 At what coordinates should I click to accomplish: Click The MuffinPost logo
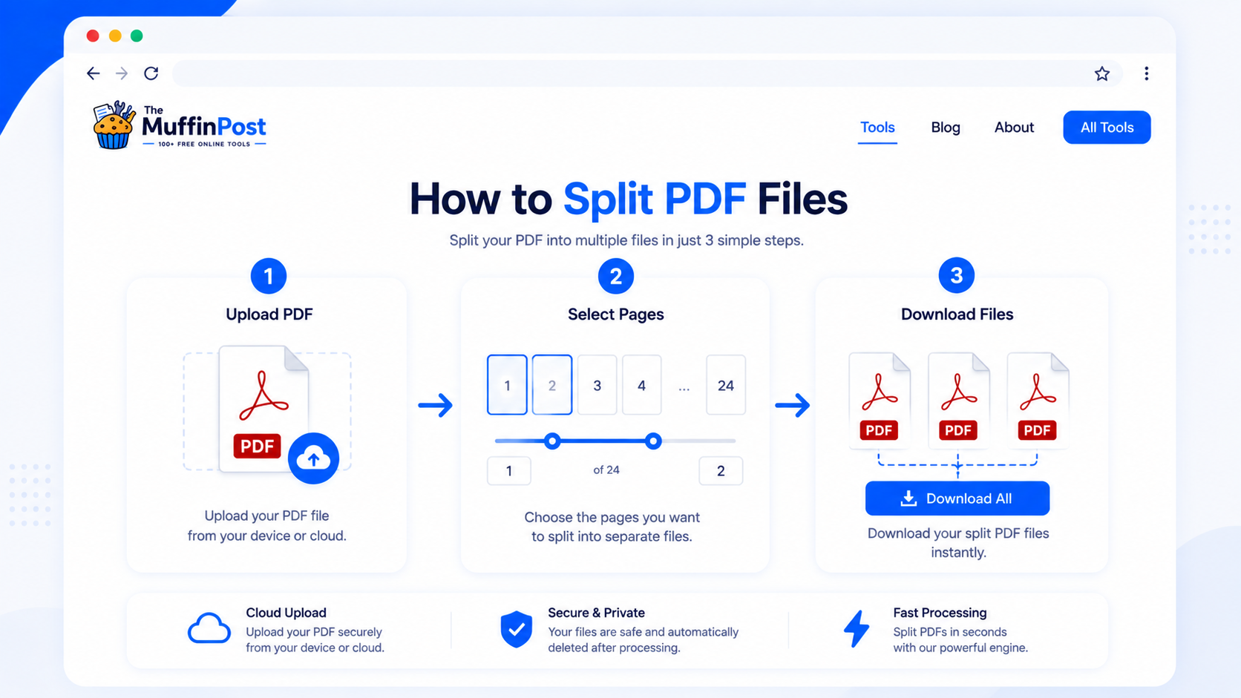[x=179, y=125]
